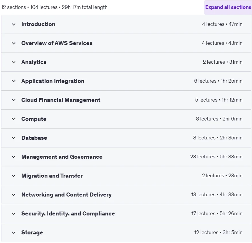252x243 pixels.
Task: Expand the Security, Identity, and Compliance chevron
Action: click(14, 214)
